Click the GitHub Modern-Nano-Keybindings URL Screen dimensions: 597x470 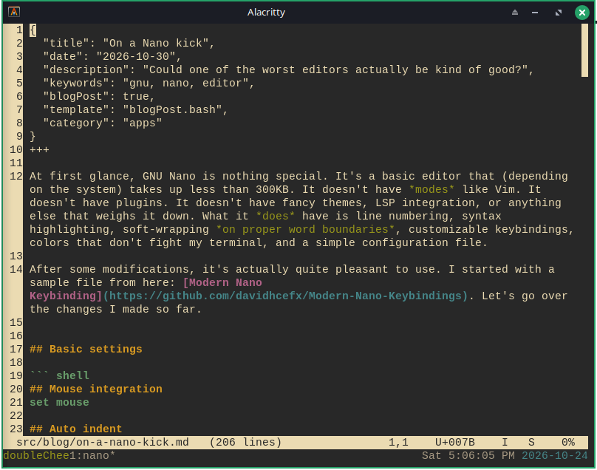point(285,296)
